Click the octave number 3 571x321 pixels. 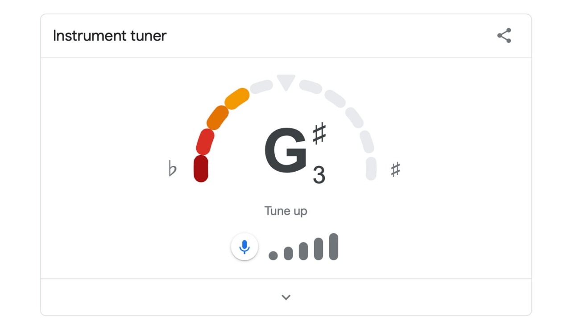point(319,175)
